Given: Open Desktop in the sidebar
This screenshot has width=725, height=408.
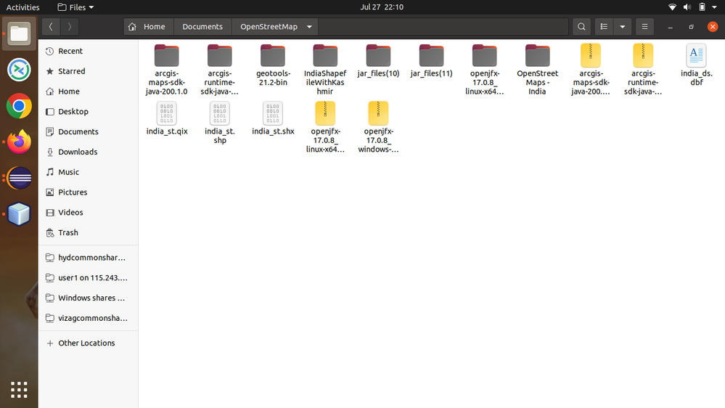Looking at the screenshot, I should (x=88, y=112).
